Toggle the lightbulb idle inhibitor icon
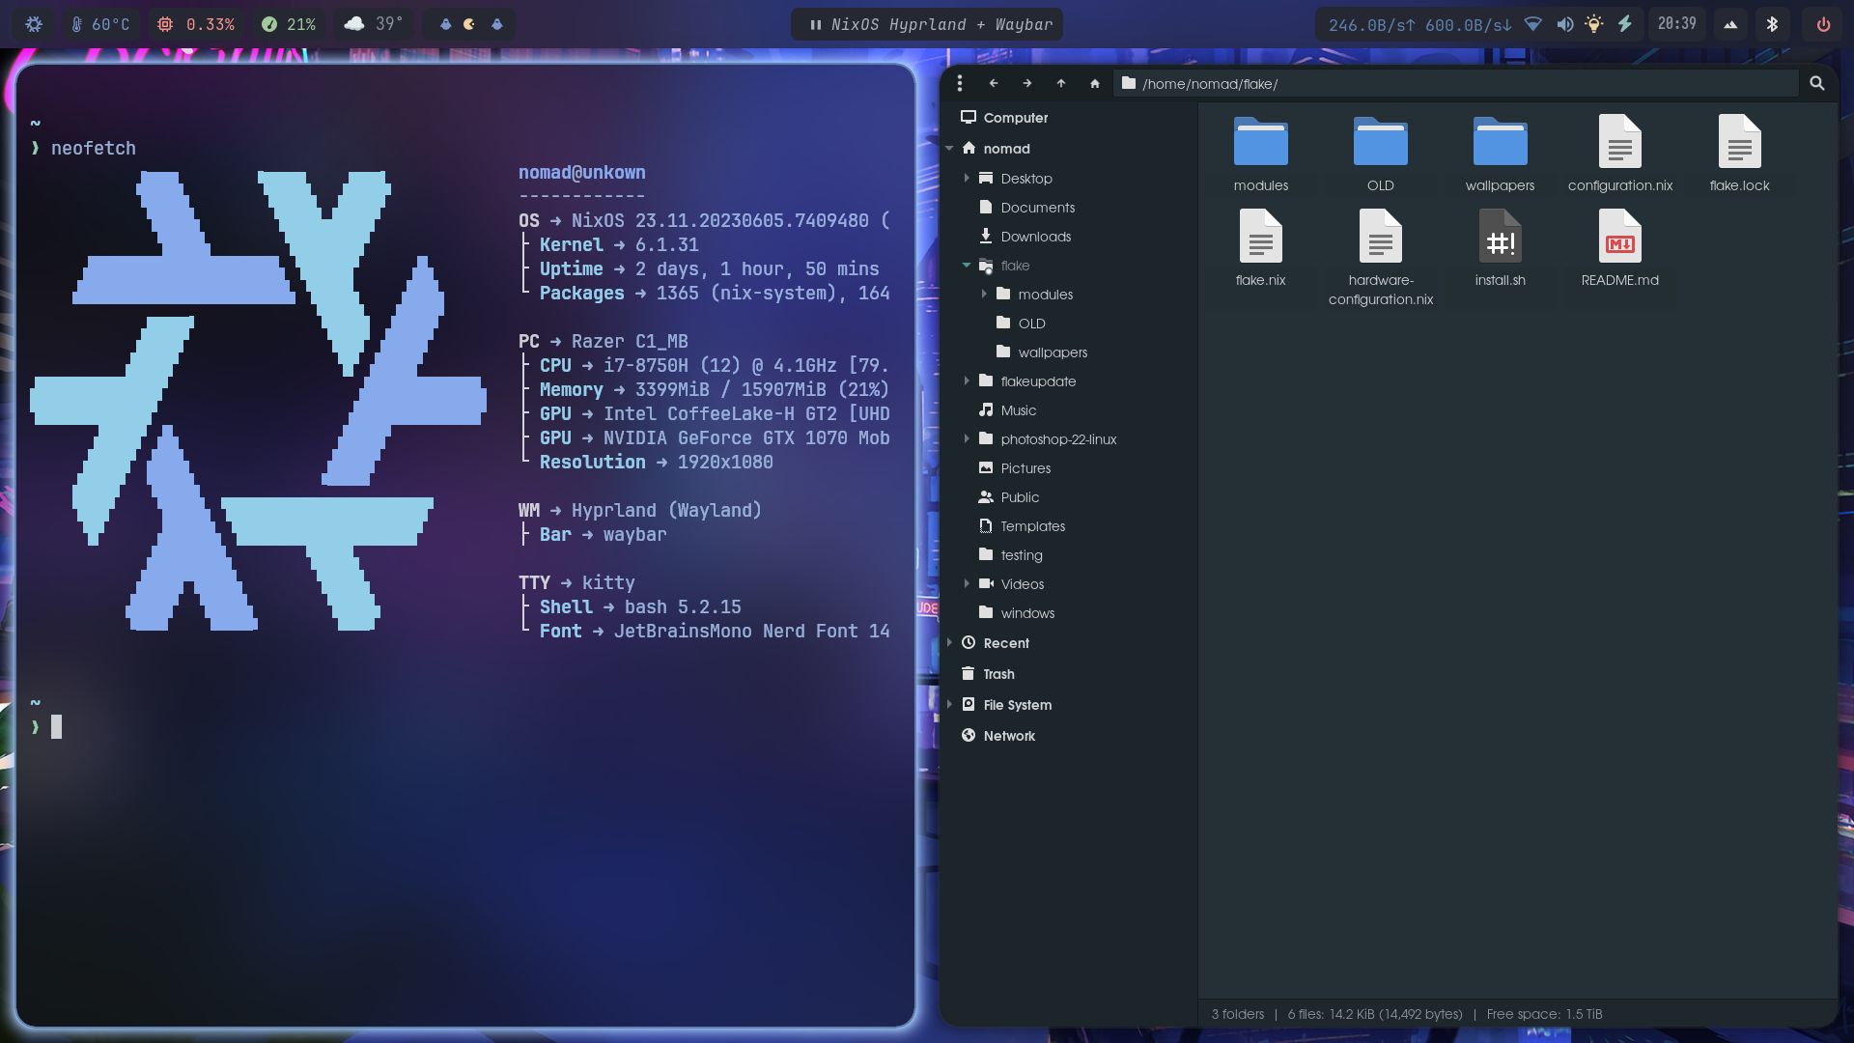 [1594, 25]
